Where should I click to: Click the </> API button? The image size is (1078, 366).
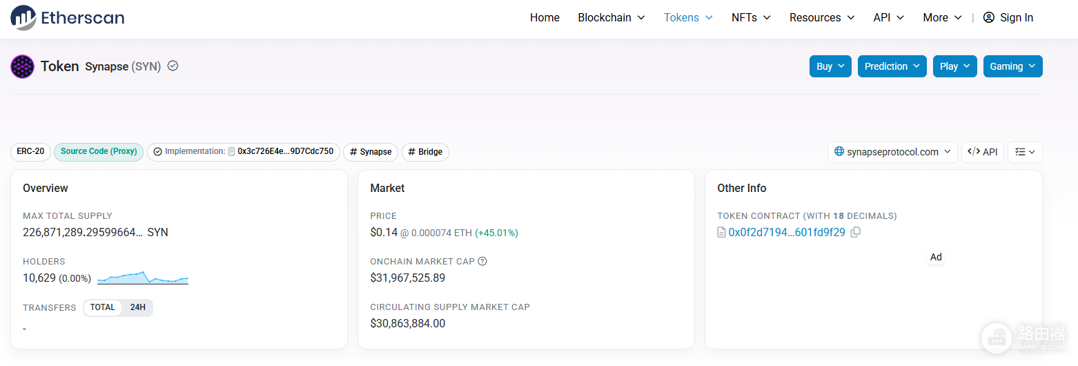click(983, 152)
